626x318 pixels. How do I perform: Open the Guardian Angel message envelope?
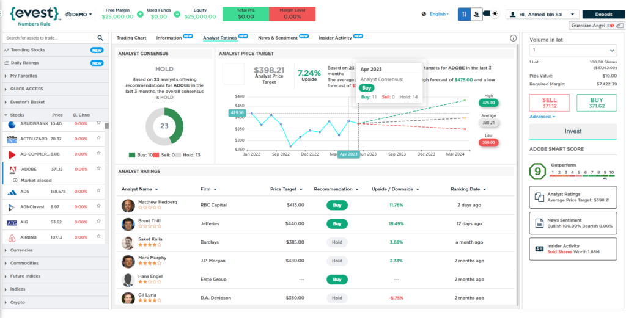(610, 26)
